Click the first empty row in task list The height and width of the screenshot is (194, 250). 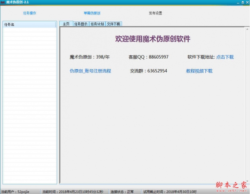[29, 30]
